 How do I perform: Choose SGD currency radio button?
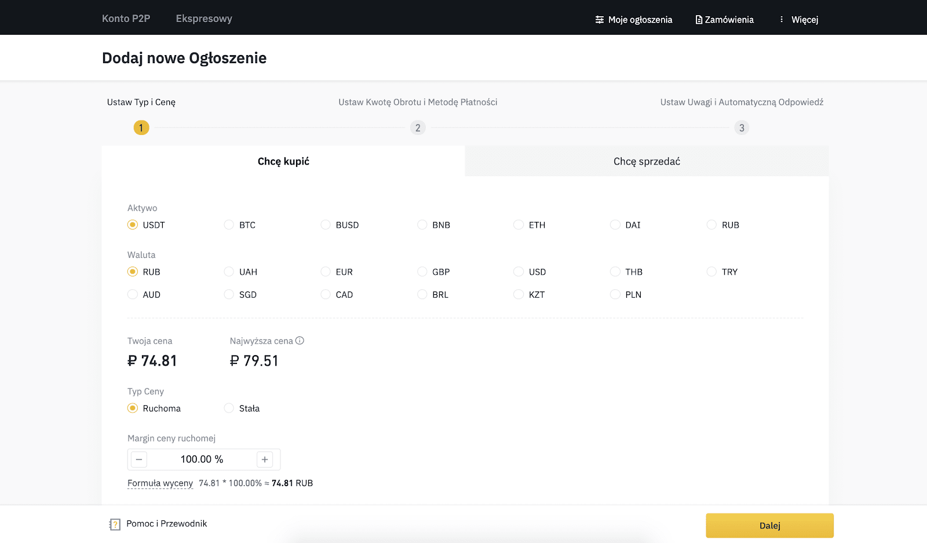[x=229, y=294]
